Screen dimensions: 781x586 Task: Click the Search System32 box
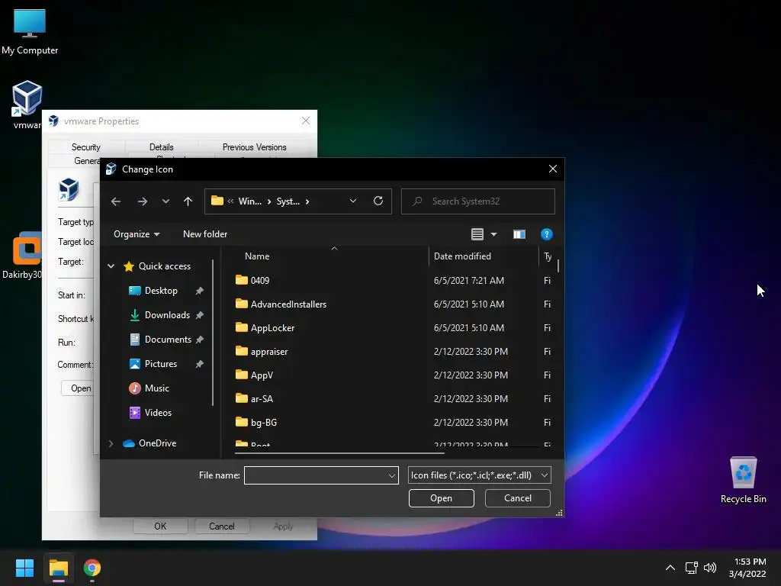coord(478,201)
